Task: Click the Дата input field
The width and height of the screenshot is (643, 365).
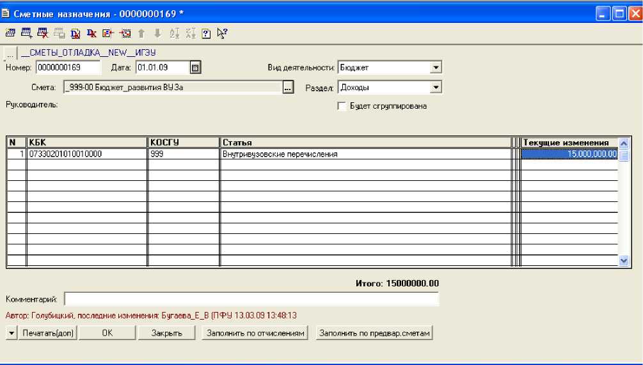Action: [163, 68]
